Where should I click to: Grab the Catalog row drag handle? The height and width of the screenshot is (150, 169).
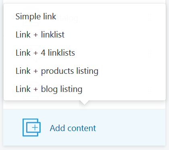click(x=150, y=17)
